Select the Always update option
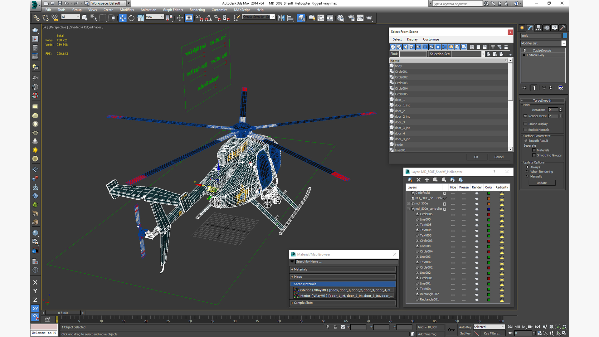The height and width of the screenshot is (337, 599). point(528,167)
